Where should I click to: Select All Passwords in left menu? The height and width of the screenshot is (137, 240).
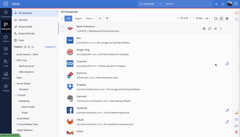[x=35, y=13]
